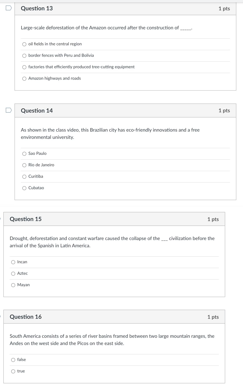Screen dimensions: 243x387
Task: Select 'false' in Question 16
Action: click(13, 360)
